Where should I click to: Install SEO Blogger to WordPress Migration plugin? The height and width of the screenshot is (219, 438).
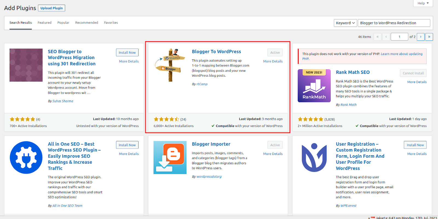[127, 53]
